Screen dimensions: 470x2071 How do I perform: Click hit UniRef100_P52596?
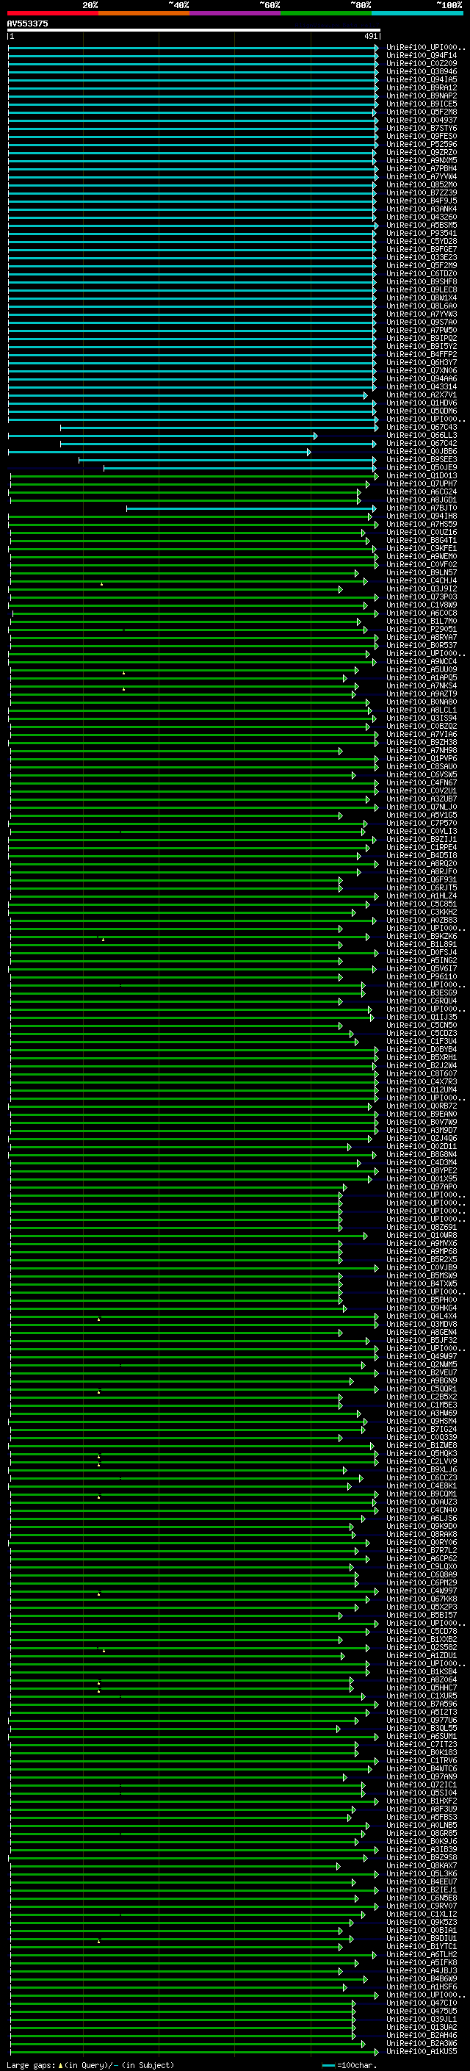pos(421,144)
